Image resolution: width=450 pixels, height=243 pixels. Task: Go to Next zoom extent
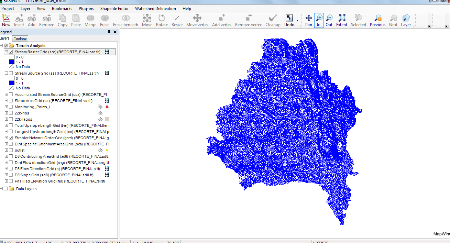pyautogui.click(x=393, y=20)
